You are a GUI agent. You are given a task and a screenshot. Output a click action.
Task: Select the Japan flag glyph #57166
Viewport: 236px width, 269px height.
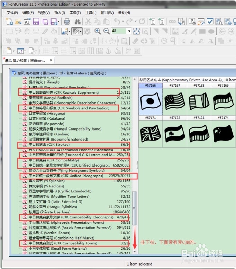pos(151,101)
